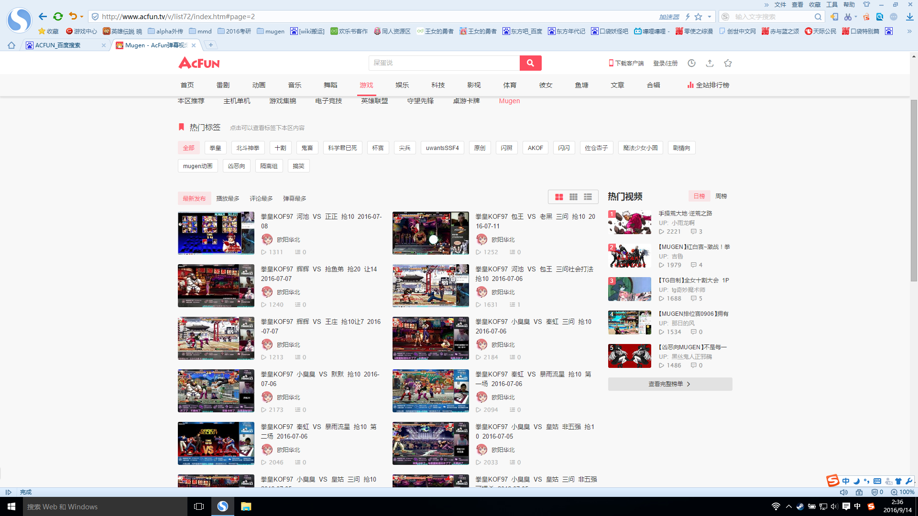Click the Sogou search input box
The height and width of the screenshot is (516, 918).
pyautogui.click(x=772, y=17)
